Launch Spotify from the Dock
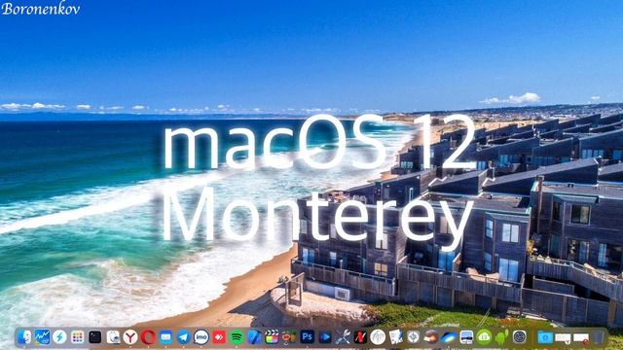This screenshot has height=350, width=623. pos(237,337)
